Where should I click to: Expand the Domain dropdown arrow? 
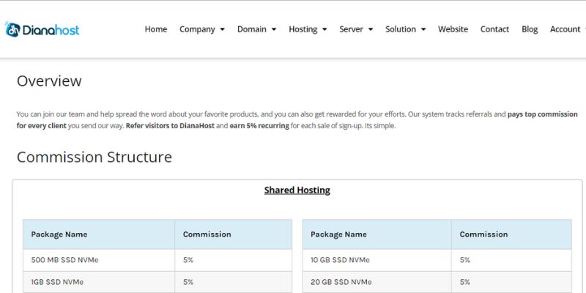(x=274, y=29)
